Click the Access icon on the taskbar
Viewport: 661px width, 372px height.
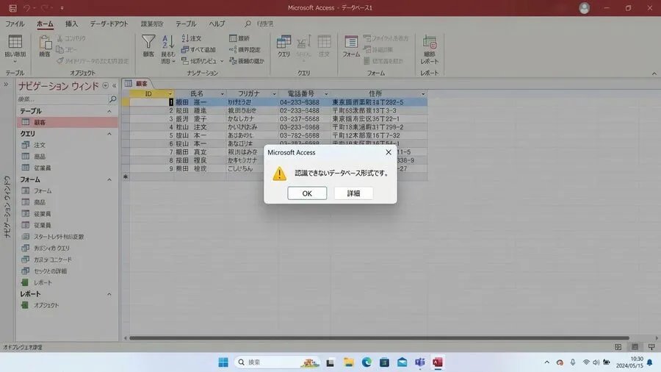pos(438,362)
